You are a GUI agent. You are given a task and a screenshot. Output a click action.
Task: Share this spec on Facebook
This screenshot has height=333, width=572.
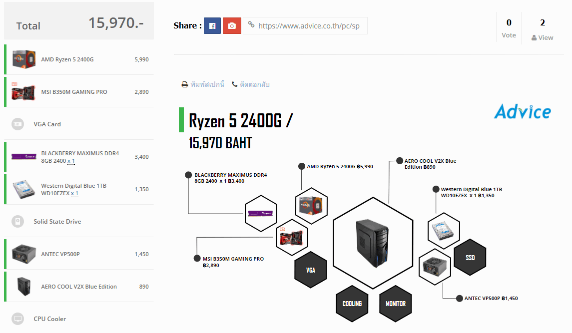pos(212,25)
